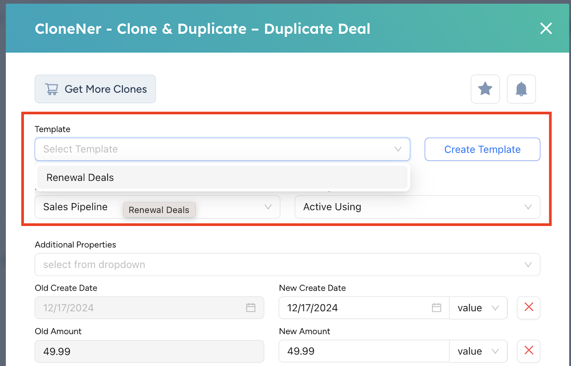Click the Create Template button

coord(482,149)
